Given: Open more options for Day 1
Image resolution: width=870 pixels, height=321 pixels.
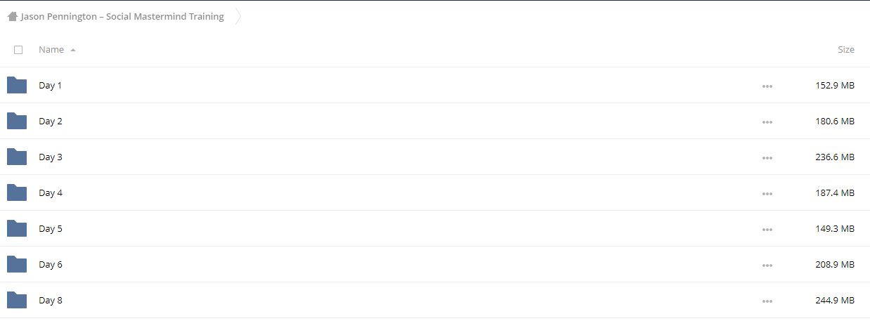Looking at the screenshot, I should point(767,86).
